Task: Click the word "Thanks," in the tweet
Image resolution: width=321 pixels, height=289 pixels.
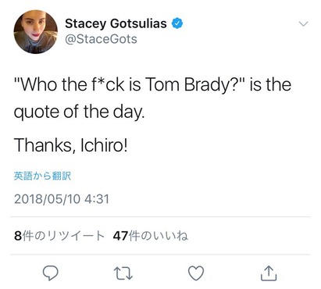Action: 46,145
